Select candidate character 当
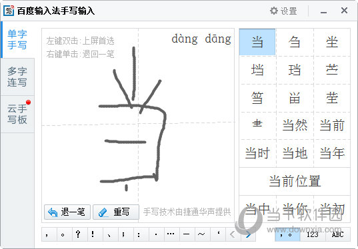358x249 pixels. (257, 42)
